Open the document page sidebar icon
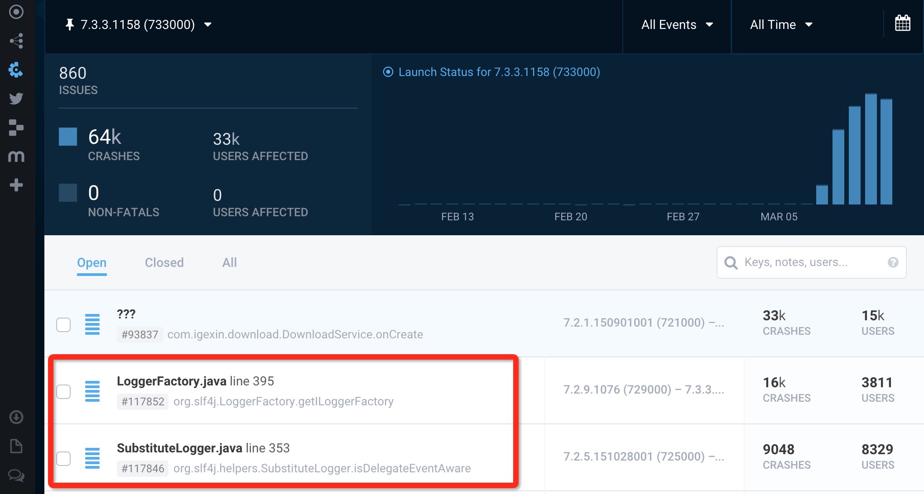 (x=16, y=446)
